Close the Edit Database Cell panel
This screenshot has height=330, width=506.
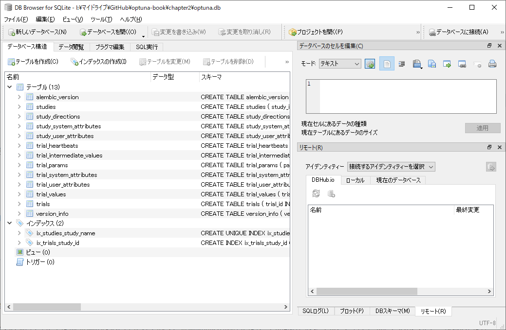(x=500, y=46)
